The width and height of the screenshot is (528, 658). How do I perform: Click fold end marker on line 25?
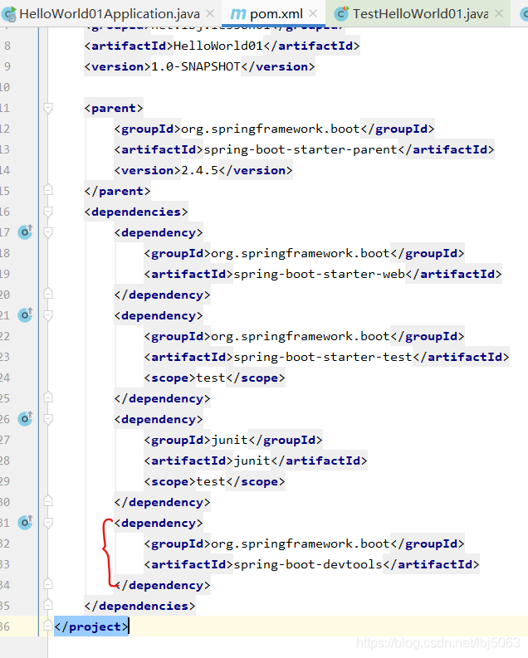(48, 397)
